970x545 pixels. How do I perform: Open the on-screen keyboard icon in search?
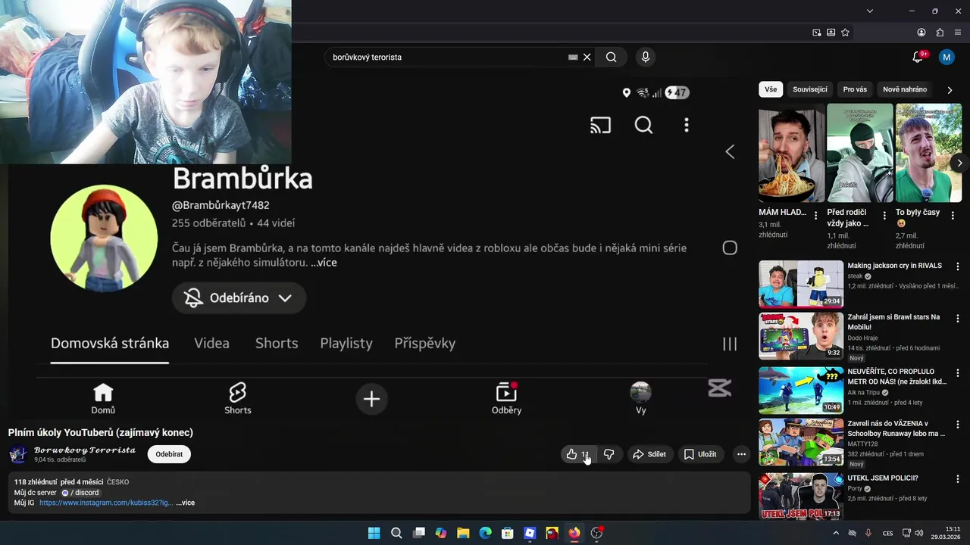573,57
